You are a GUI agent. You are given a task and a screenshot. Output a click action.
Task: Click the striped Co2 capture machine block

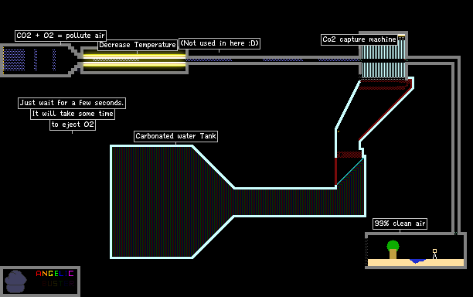(x=383, y=61)
